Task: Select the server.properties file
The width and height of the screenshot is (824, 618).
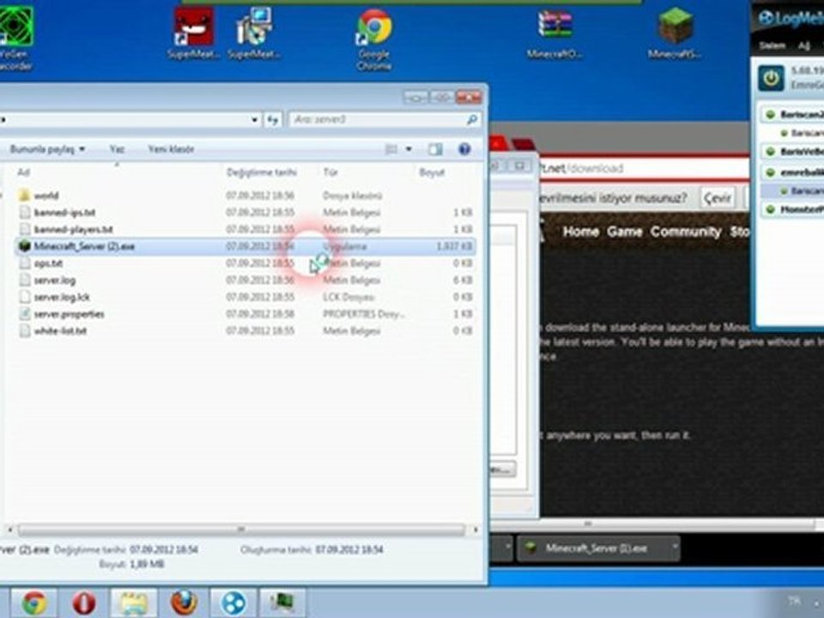Action: (x=245, y=314)
